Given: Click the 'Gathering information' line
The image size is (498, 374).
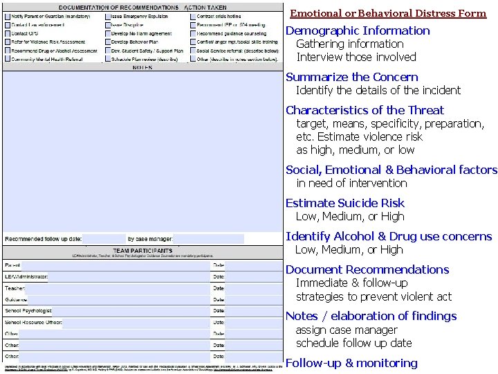Looking at the screenshot, I should click(350, 44).
